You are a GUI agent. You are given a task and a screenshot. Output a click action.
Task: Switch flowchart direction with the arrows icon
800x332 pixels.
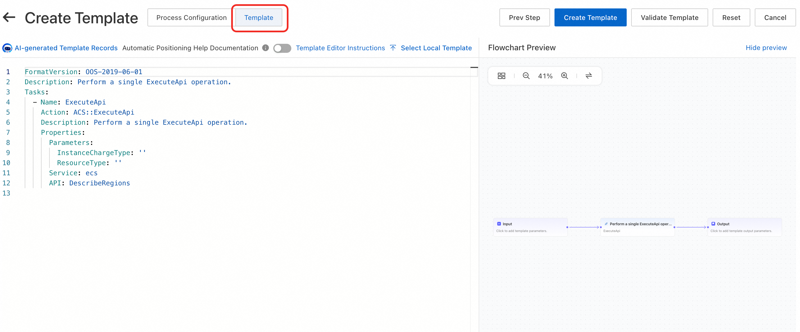588,76
